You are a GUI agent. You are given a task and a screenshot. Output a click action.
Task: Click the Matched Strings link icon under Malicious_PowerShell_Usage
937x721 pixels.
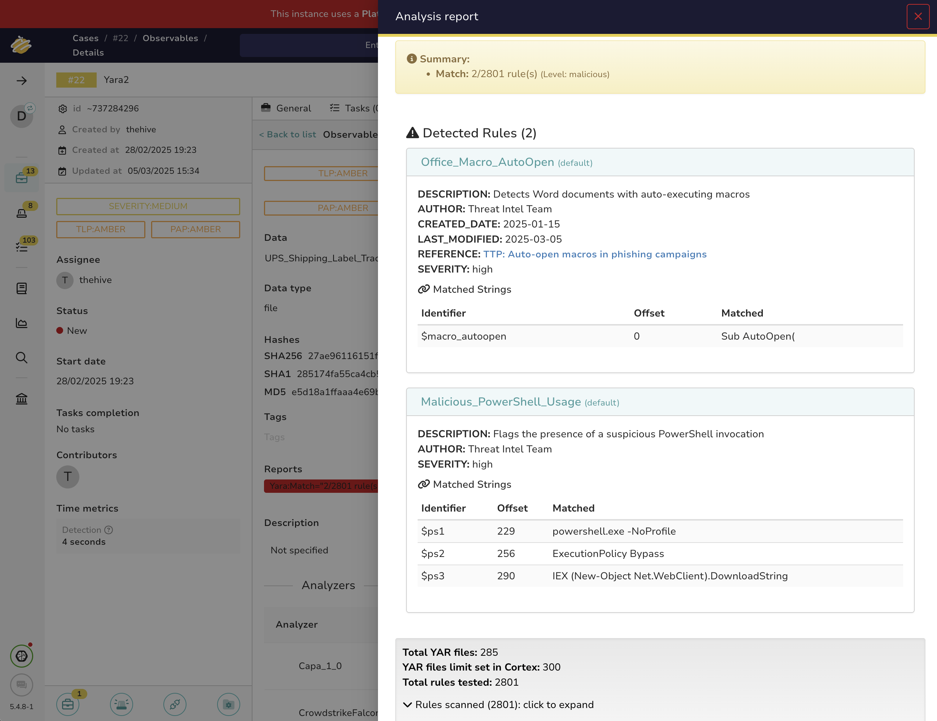click(x=423, y=484)
